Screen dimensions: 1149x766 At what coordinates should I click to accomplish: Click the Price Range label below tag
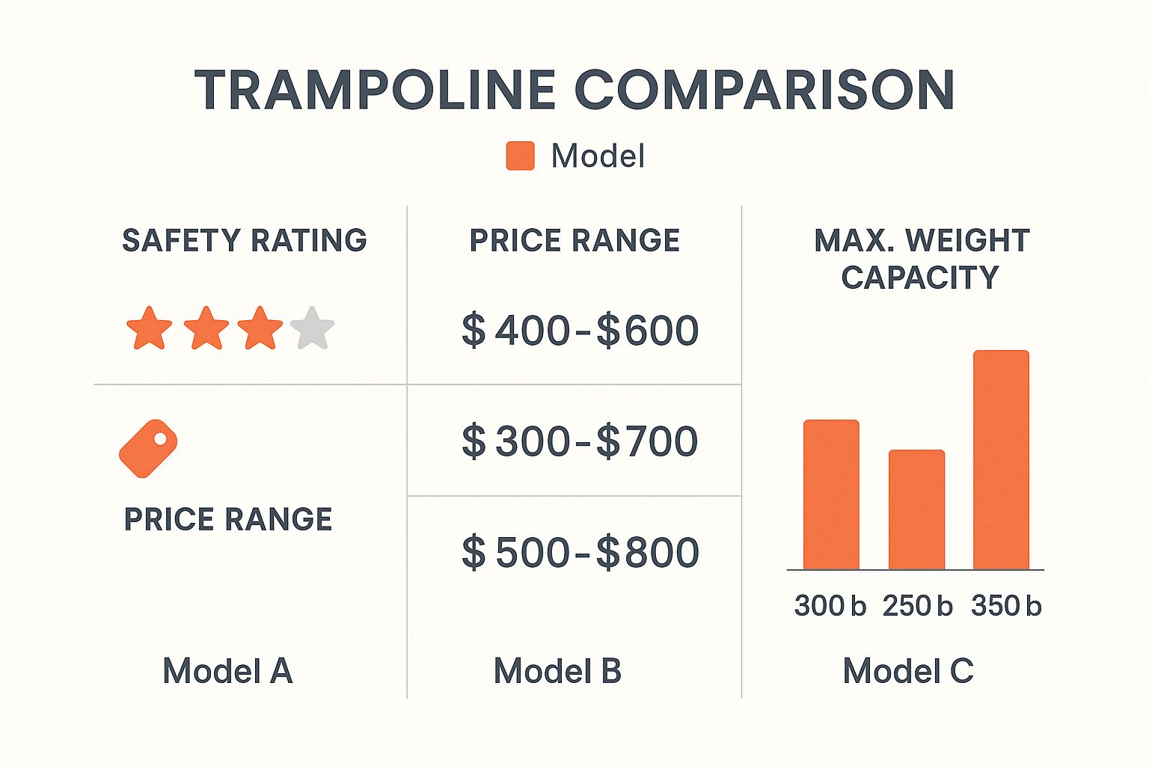tap(228, 519)
